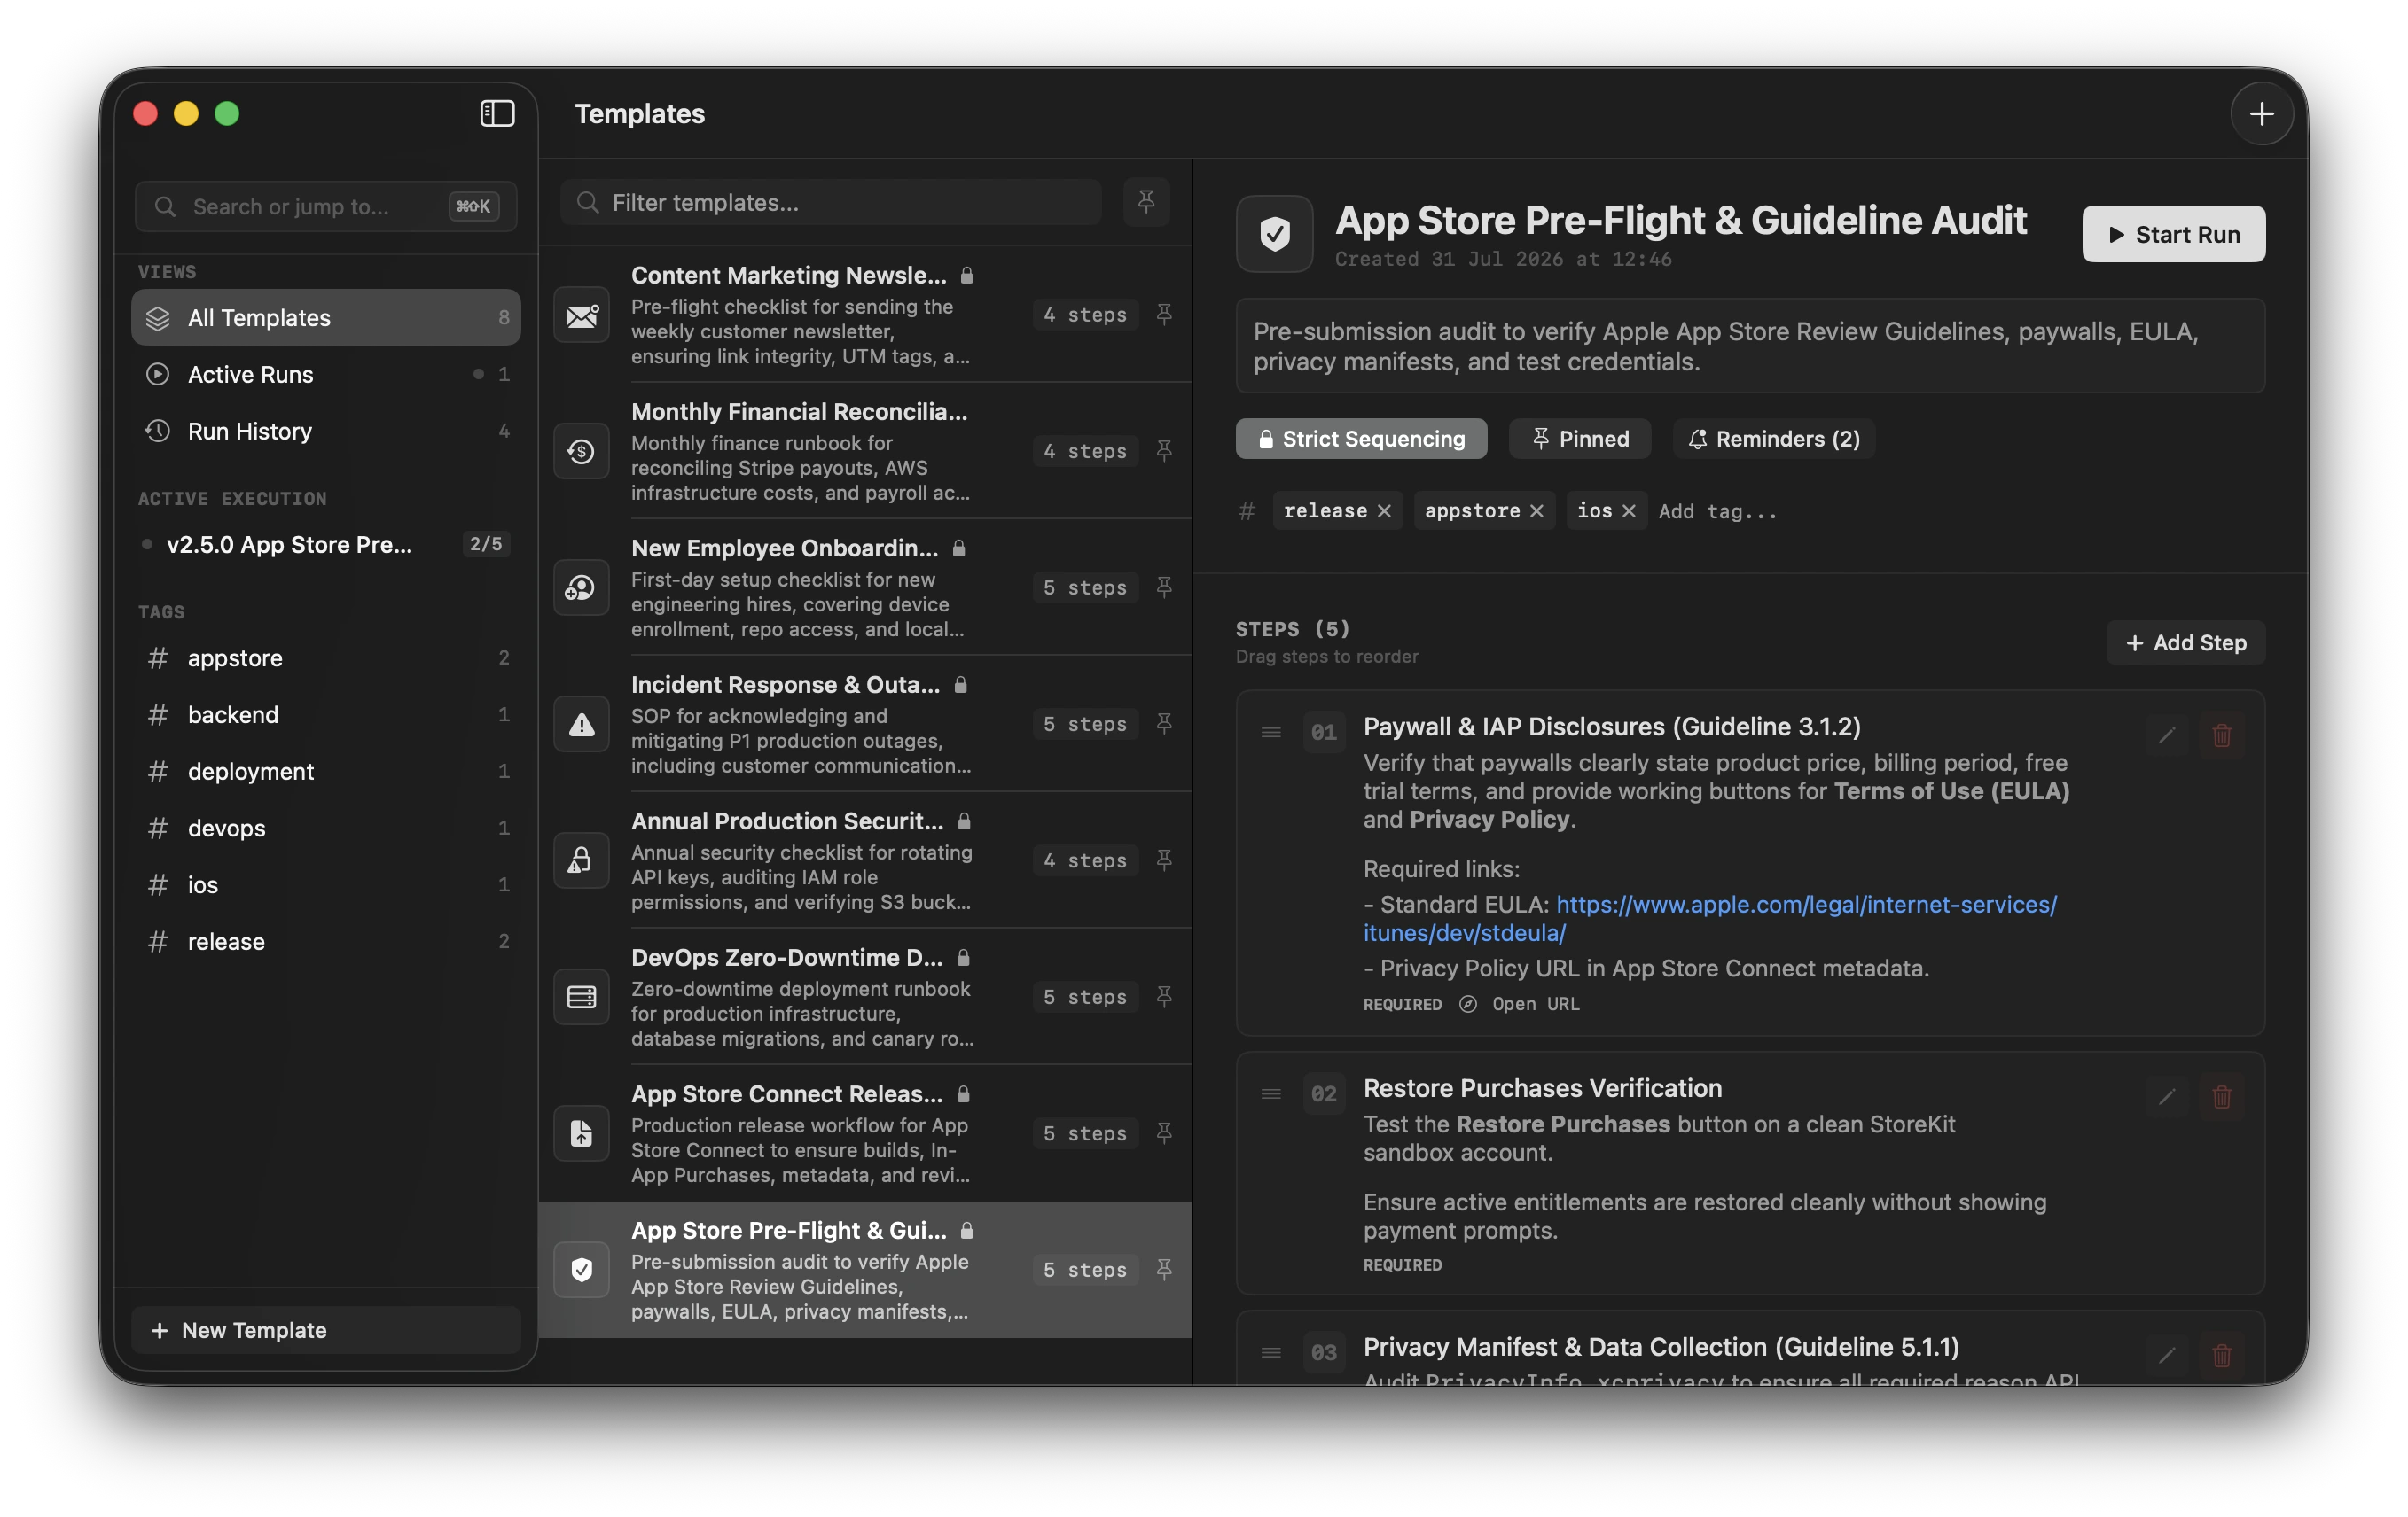Click the shield icon of App Store Pre-Flight row
Image resolution: width=2408 pixels, height=1517 pixels.
point(582,1270)
